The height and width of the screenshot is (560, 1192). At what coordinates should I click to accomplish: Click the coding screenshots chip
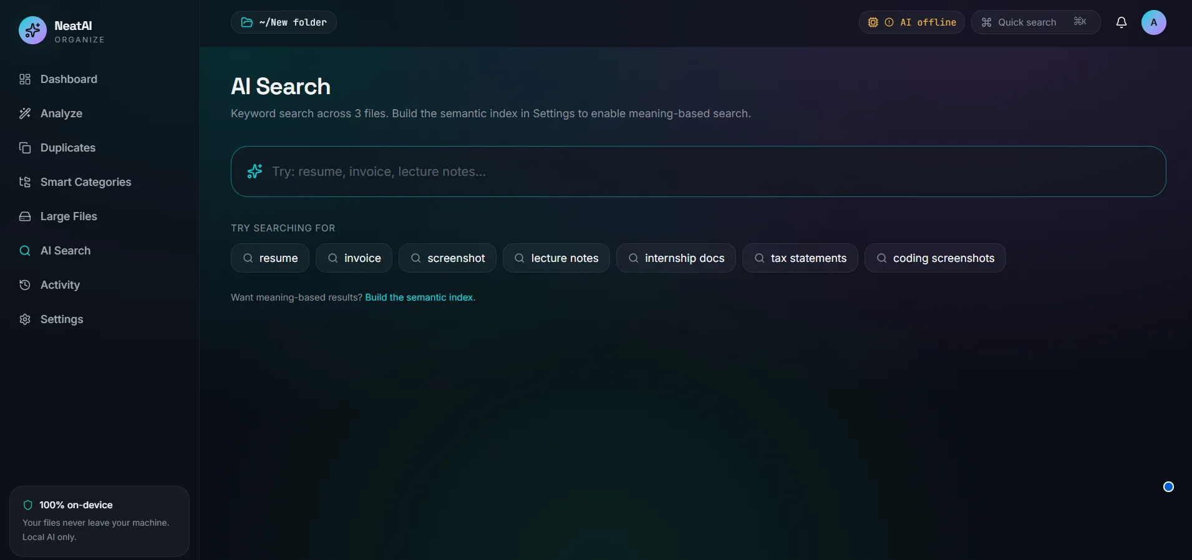(935, 258)
